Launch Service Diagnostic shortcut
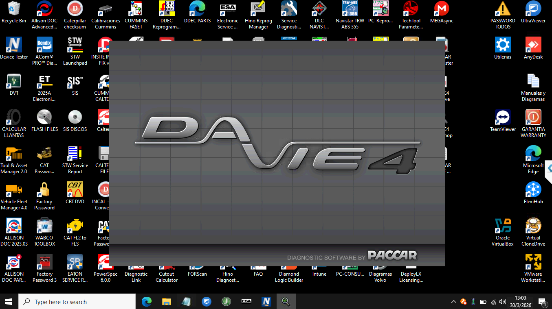This screenshot has width=552, height=309. coord(289,15)
